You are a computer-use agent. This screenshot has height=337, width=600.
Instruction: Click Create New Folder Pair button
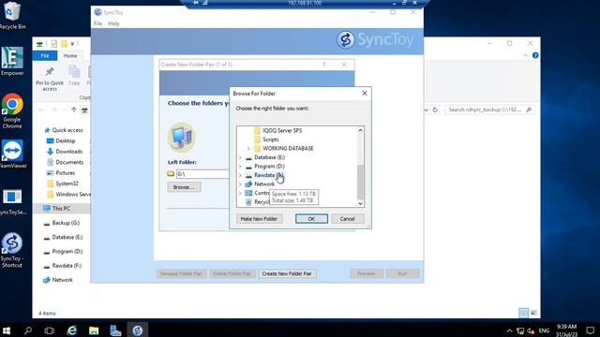pos(287,273)
